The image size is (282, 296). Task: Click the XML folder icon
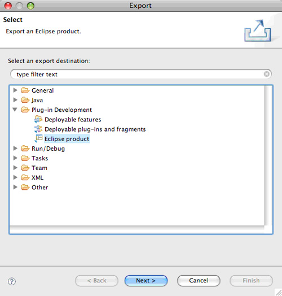point(25,177)
